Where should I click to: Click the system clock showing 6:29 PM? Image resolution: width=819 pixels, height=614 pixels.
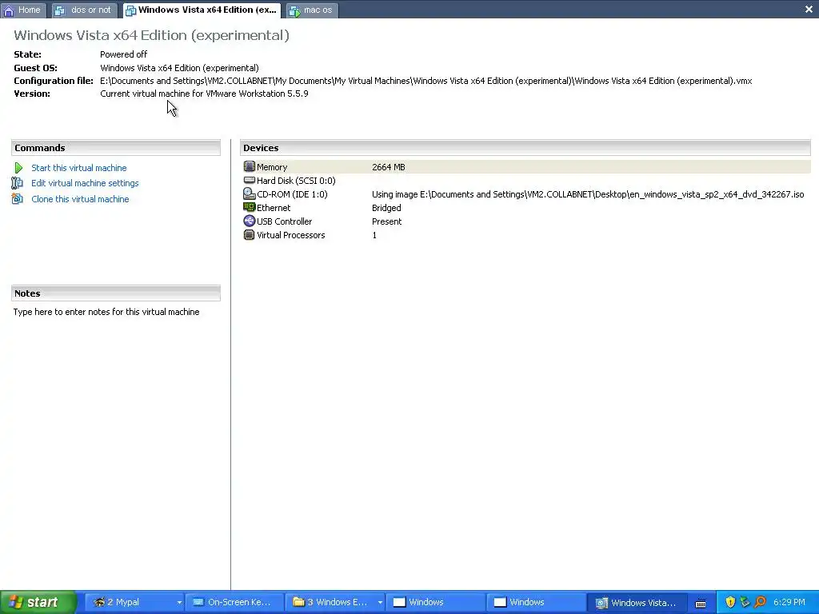point(789,602)
